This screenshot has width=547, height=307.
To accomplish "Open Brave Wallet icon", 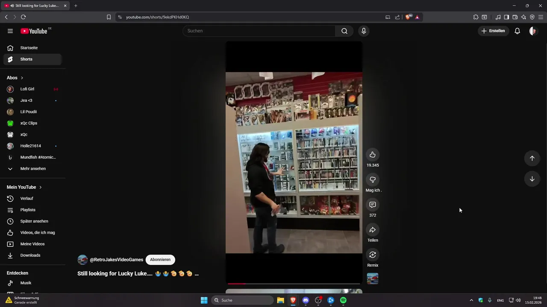I will tap(515, 17).
